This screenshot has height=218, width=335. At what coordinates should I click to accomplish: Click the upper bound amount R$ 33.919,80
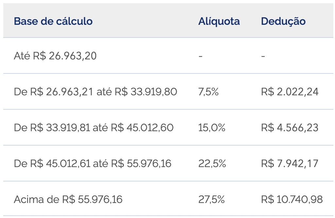coord(146,92)
